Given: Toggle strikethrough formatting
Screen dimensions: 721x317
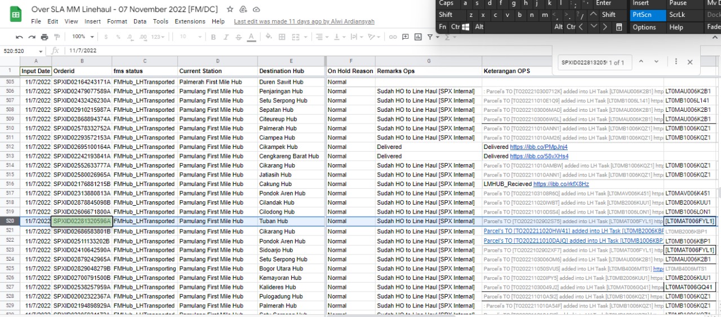Looking at the screenshot, I should click(x=238, y=37).
